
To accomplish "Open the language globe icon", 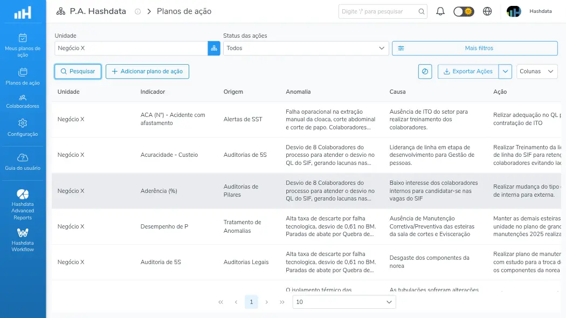I will [x=487, y=11].
